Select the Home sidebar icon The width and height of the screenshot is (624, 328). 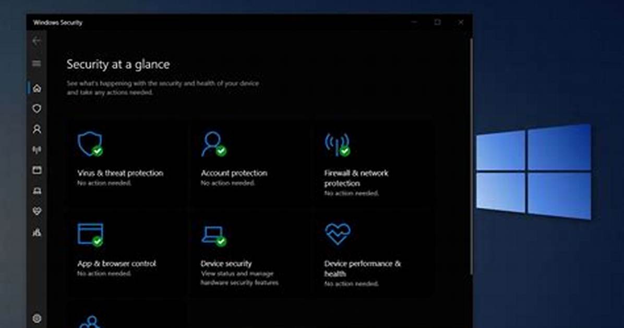[37, 88]
